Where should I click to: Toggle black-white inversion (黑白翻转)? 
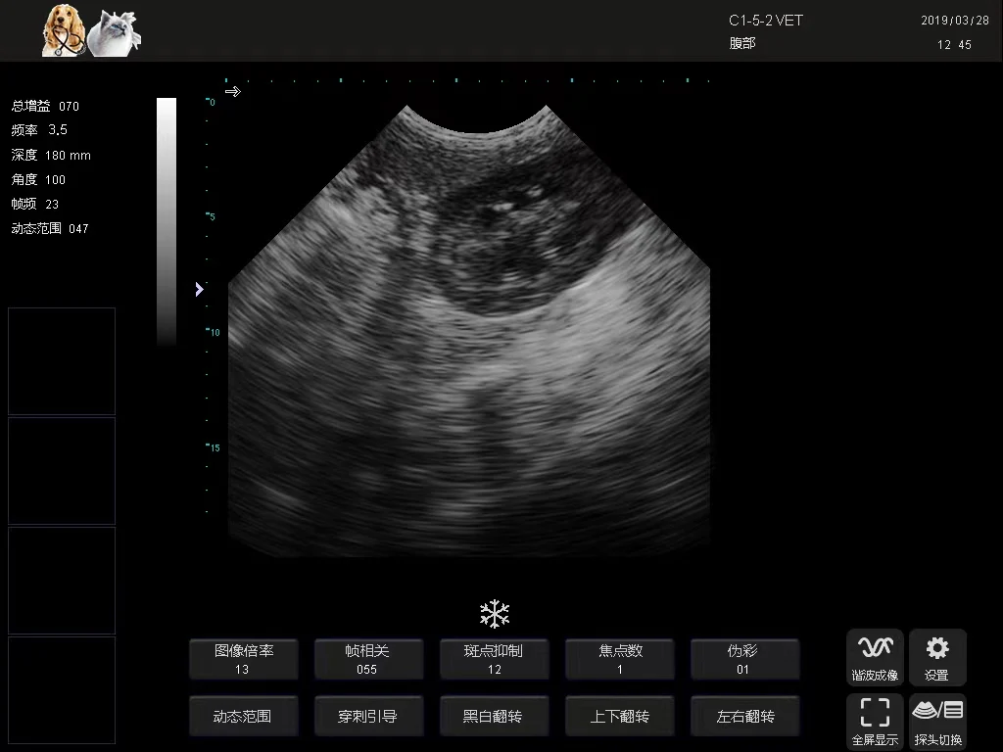click(x=494, y=716)
